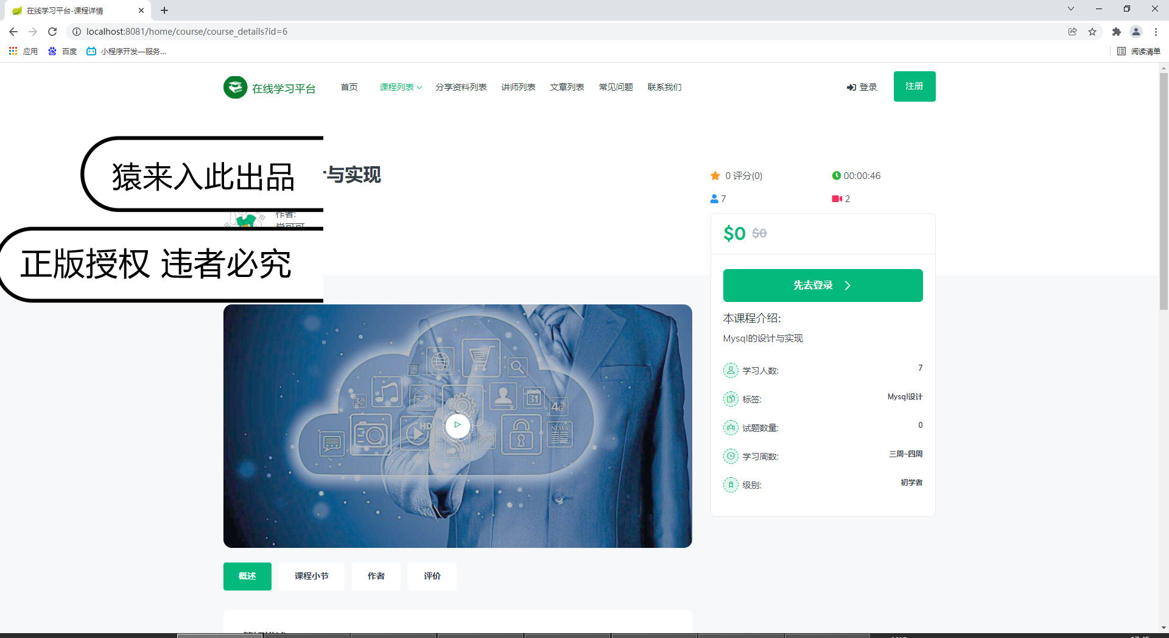
Task: Select the 概述 tab
Action: click(x=247, y=576)
